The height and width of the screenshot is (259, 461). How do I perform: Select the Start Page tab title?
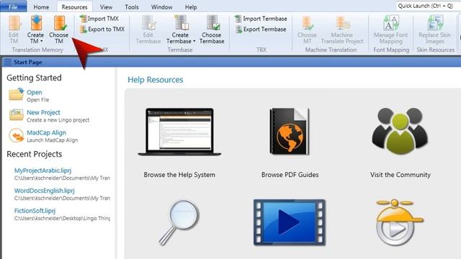click(27, 63)
